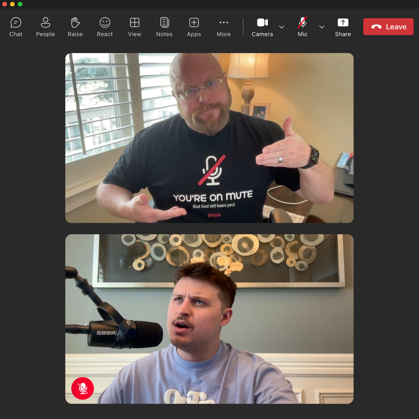The width and height of the screenshot is (419, 419).
Task: Select the top participant's video tile
Action: tap(209, 138)
